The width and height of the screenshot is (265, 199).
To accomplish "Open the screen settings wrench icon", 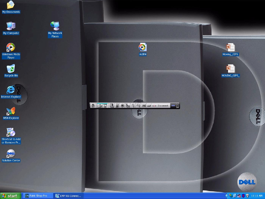I will pos(138,106).
